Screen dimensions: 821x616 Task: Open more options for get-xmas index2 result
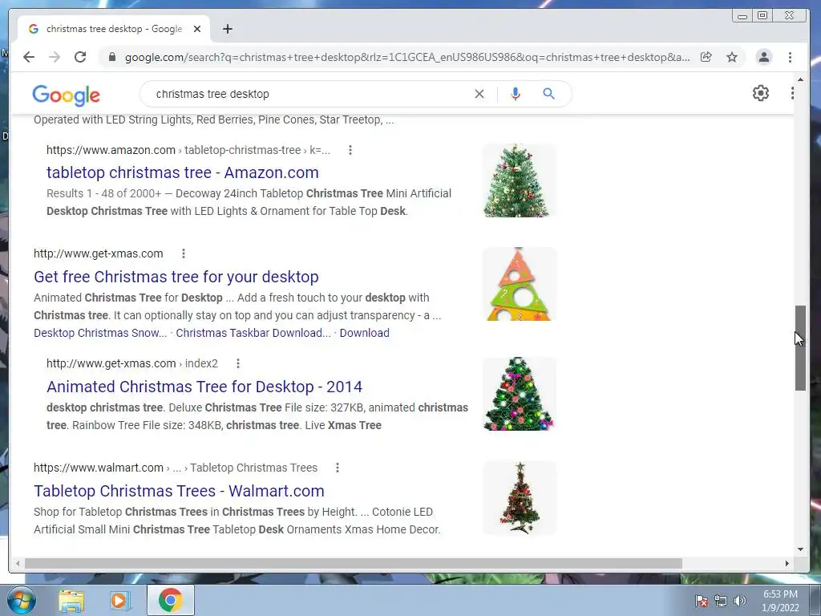(x=237, y=363)
